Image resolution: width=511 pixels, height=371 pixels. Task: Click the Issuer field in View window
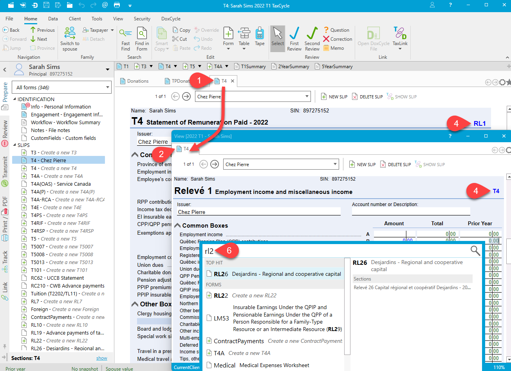pyautogui.click(x=258, y=212)
